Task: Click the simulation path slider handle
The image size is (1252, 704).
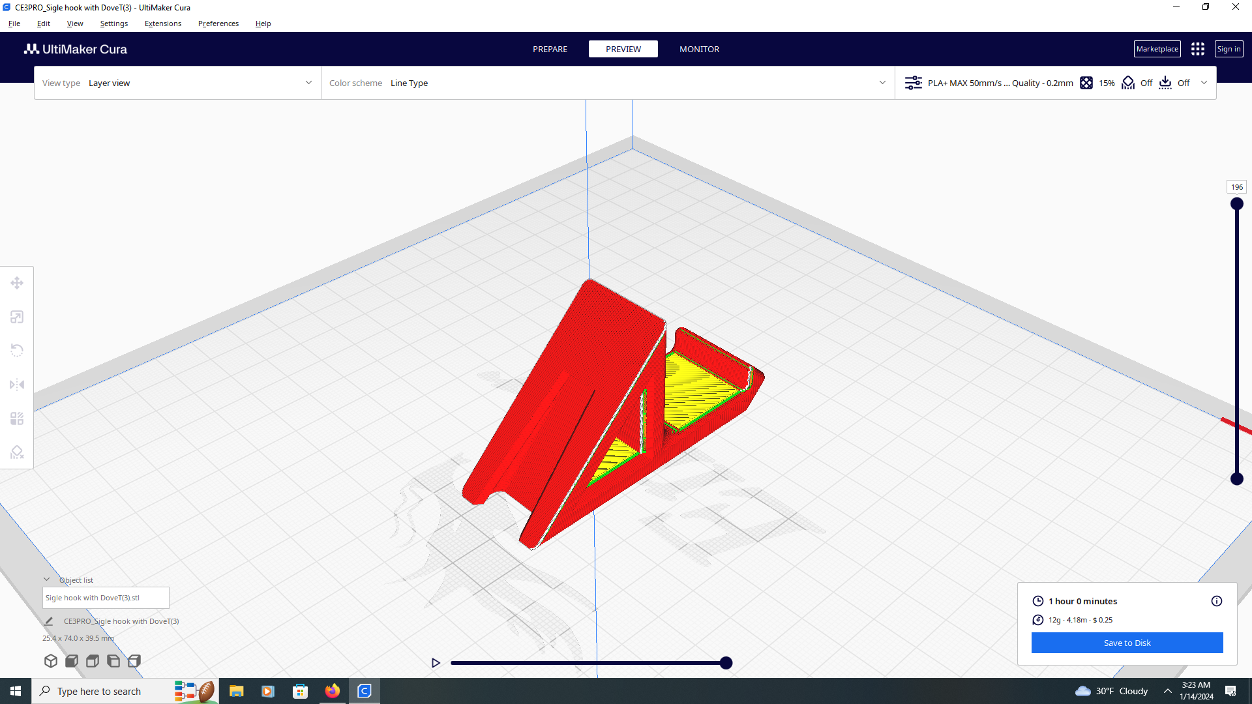Action: pyautogui.click(x=726, y=663)
